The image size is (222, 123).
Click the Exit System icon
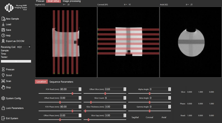tap(3, 118)
